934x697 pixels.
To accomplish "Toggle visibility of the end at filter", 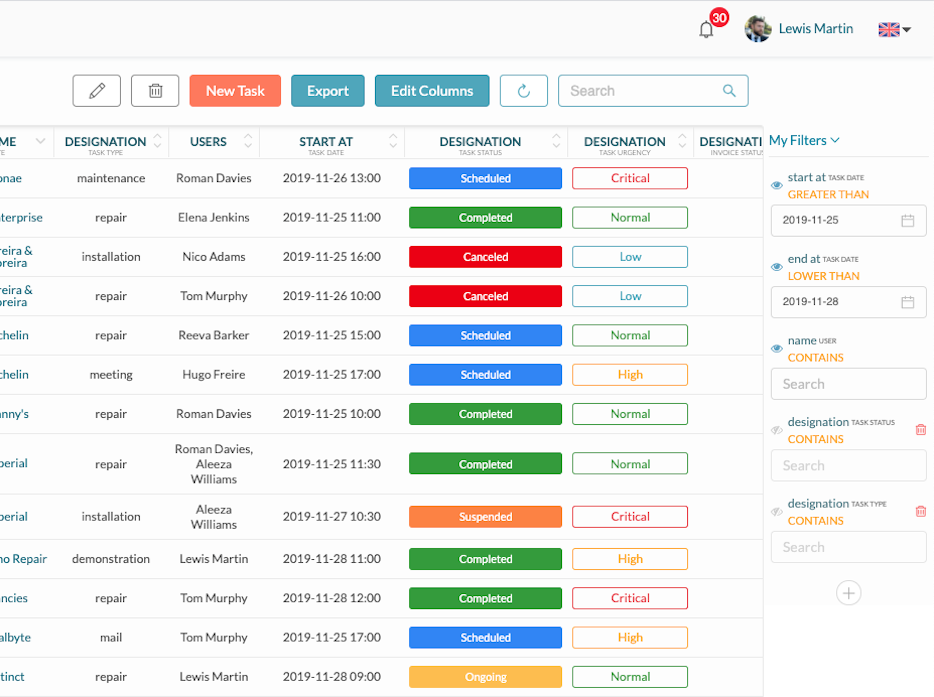I will (x=777, y=266).
